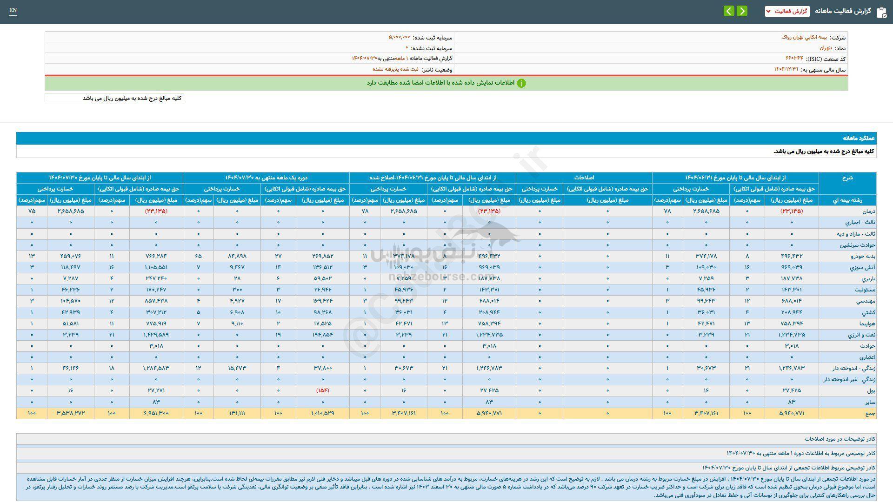Go to previous report with left arrow
Screen dimensions: 893x502
tap(729, 11)
